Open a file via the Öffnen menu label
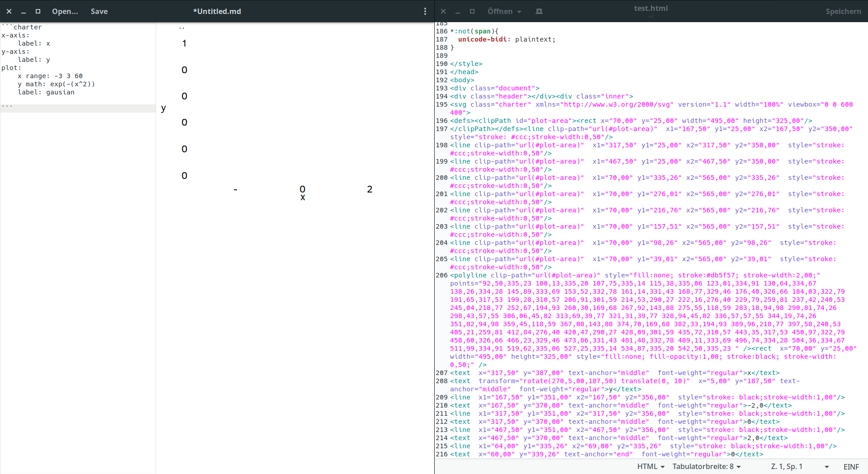Screen dimensions: 868x474 pyautogui.click(x=500, y=12)
